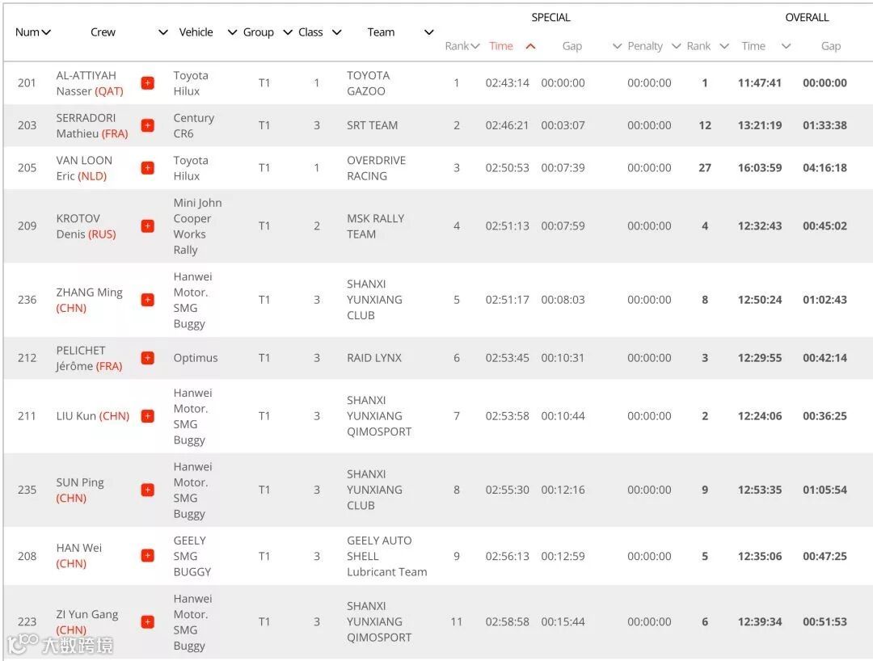Screen dimensions: 873x661
Task: Click vehicle Mini John Cooper Works Rally
Action: 197,226
